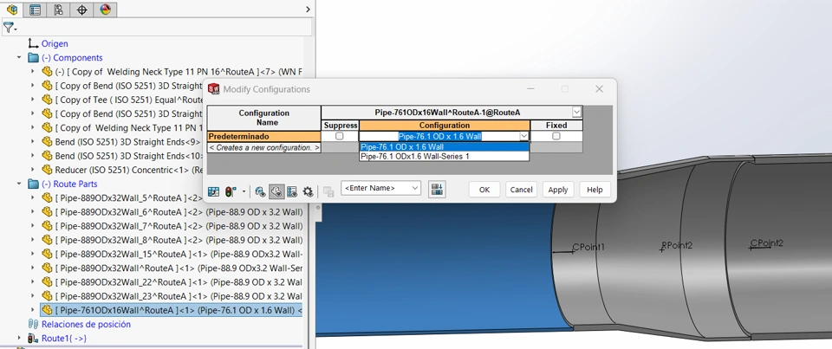Viewport: 832px width, 349px height.
Task: Click the column order arrange icon
Action: pyautogui.click(x=437, y=189)
